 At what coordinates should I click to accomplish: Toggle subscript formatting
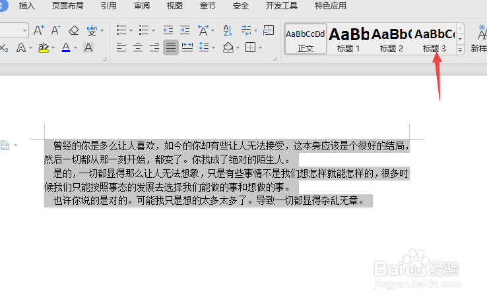point(4,47)
